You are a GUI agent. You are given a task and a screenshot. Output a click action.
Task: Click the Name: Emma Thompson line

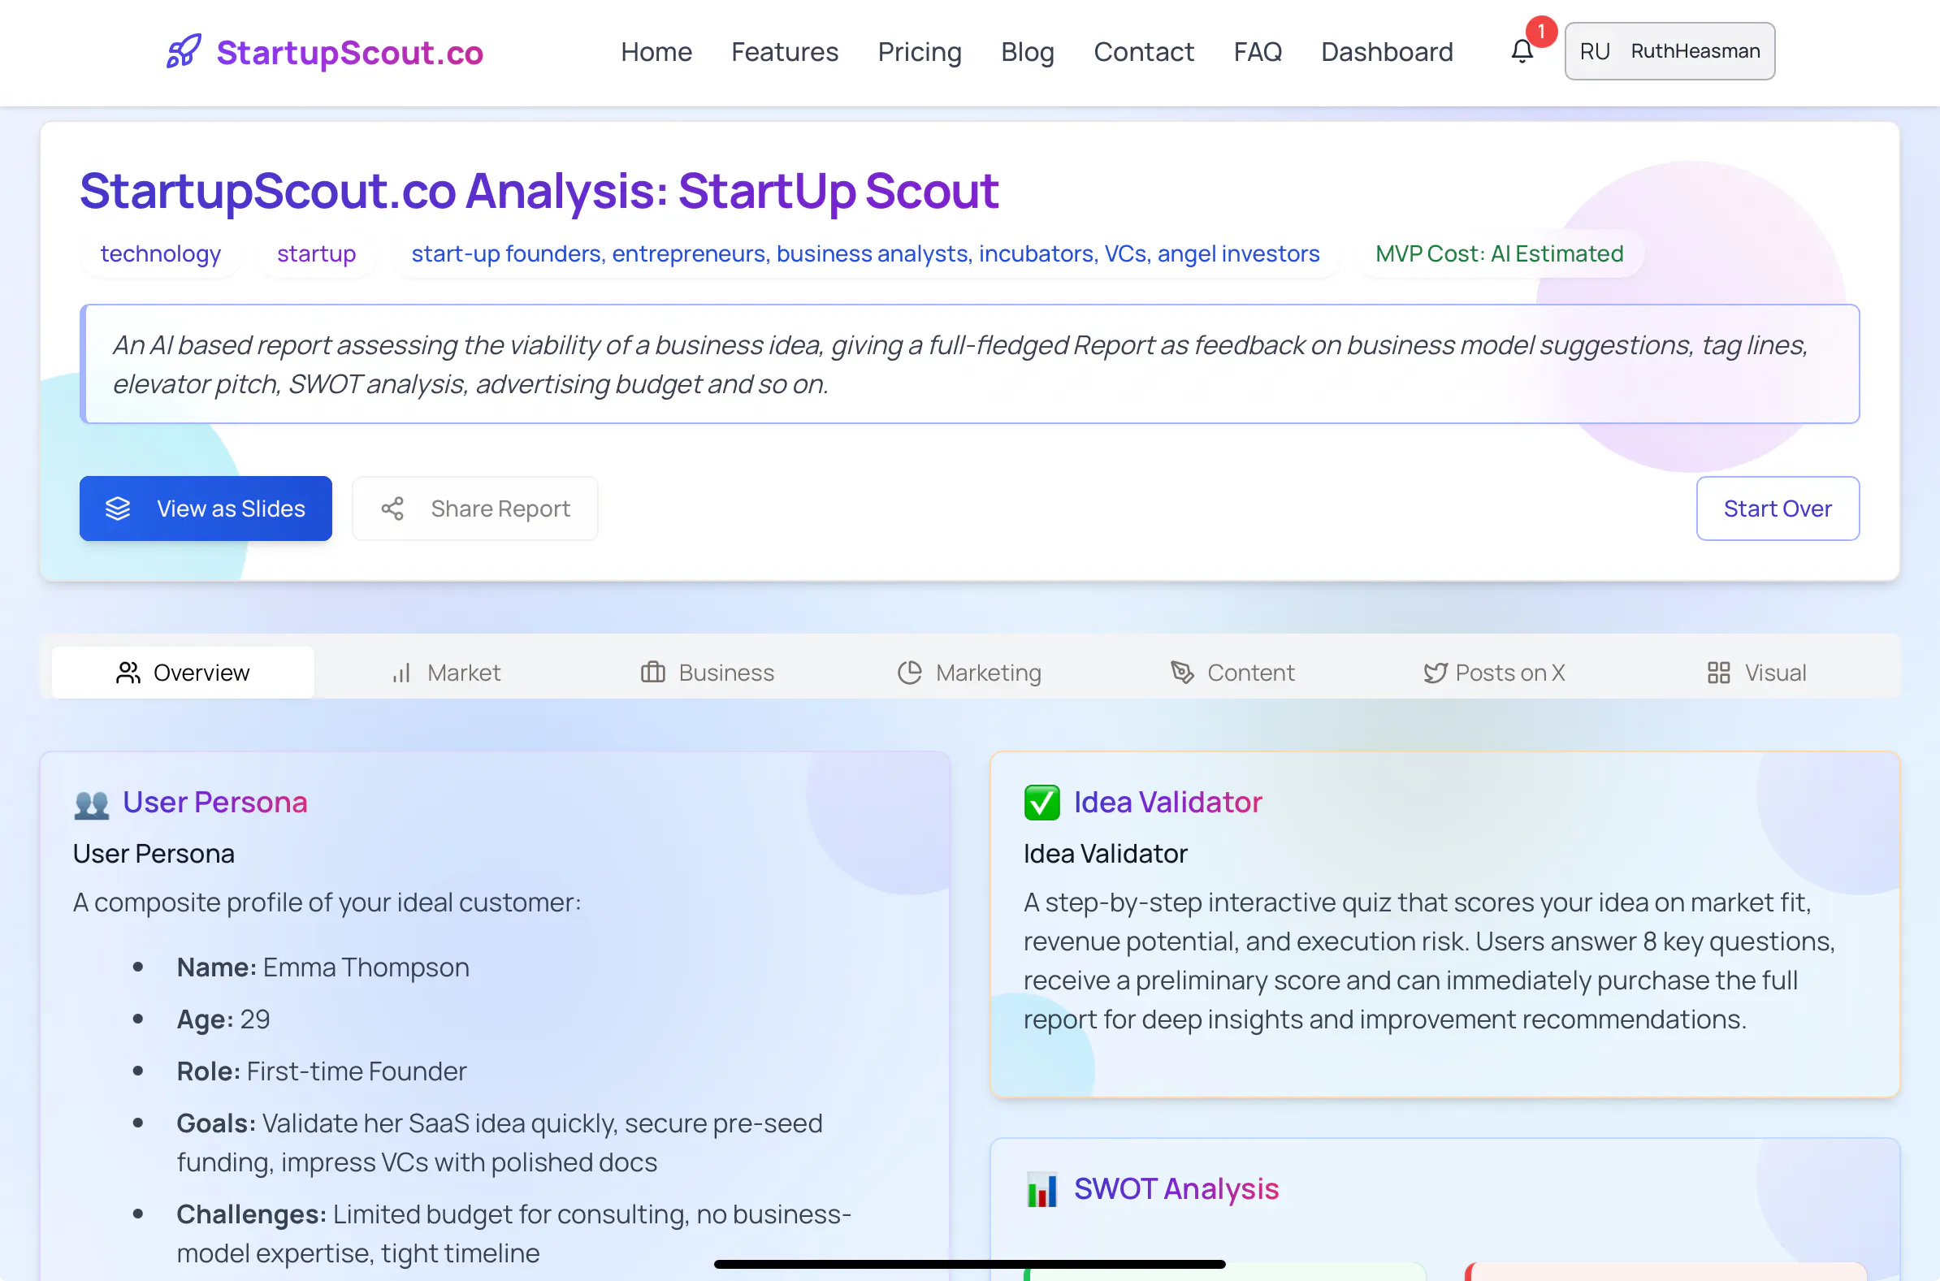323,967
